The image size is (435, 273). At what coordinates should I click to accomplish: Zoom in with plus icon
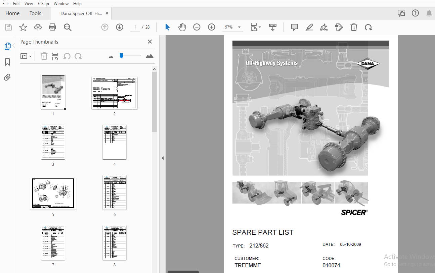(212, 27)
